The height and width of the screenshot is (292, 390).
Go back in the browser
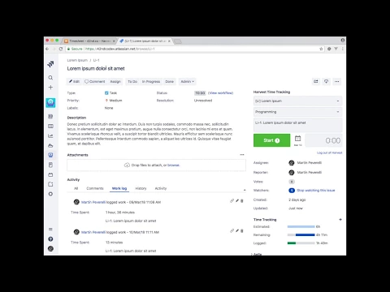[x=47, y=49]
